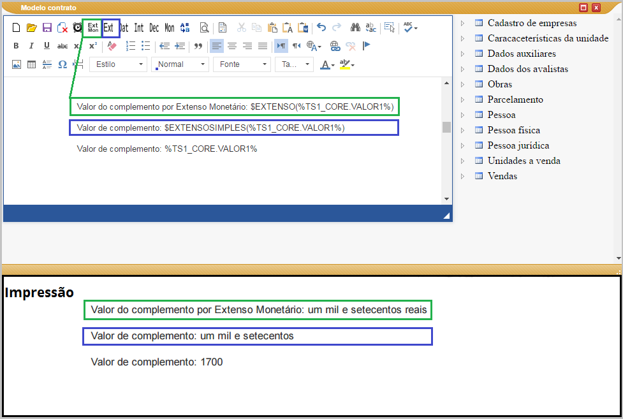Open the print preview magnifier icon
Image resolution: width=623 pixels, height=419 pixels.
204,28
